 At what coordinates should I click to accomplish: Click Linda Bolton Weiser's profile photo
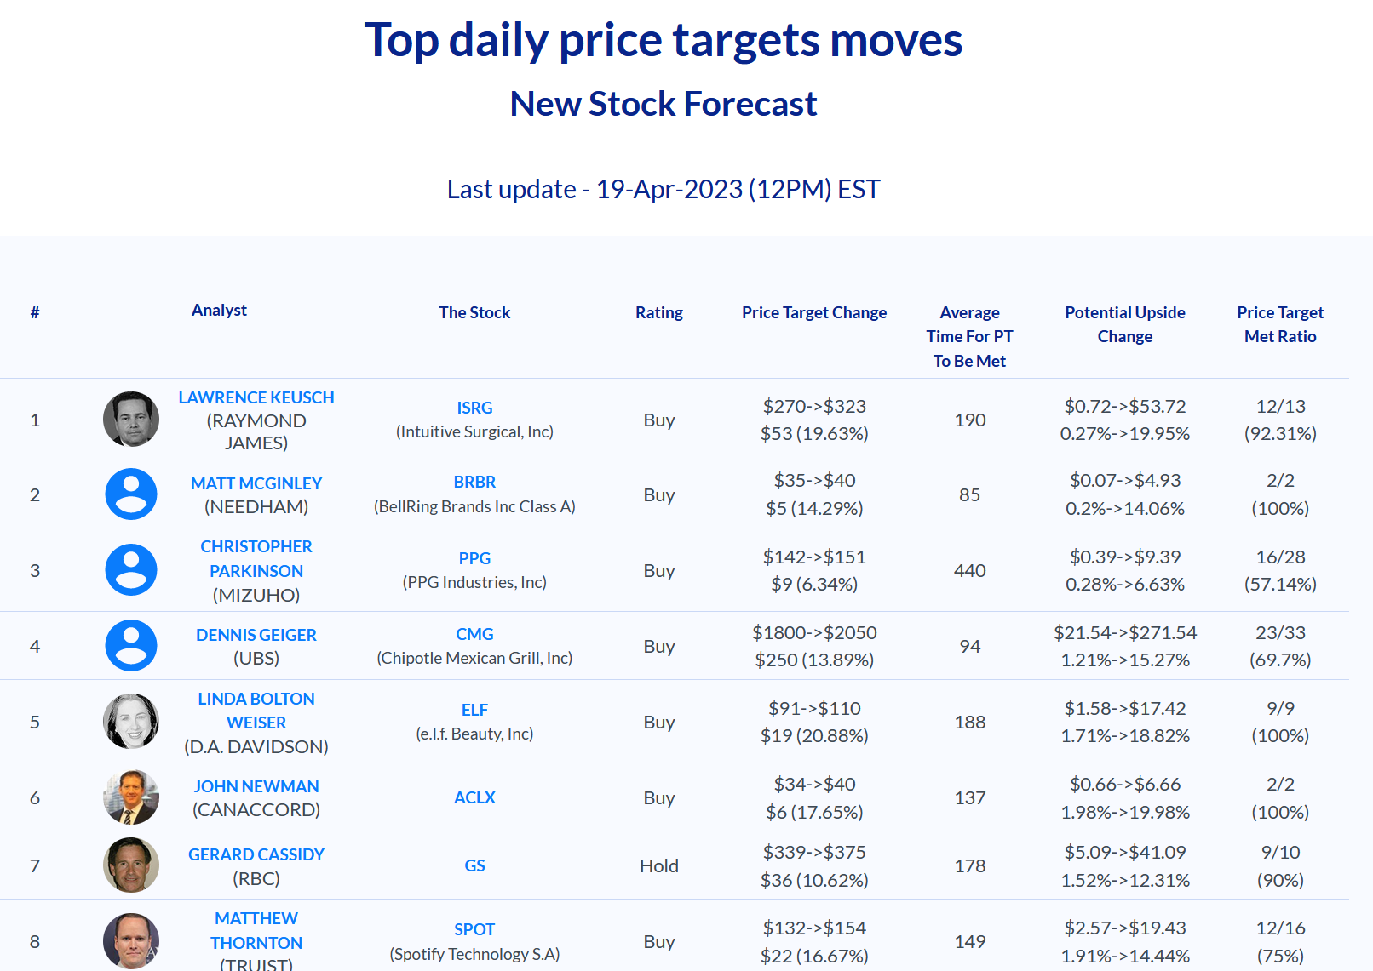(131, 722)
